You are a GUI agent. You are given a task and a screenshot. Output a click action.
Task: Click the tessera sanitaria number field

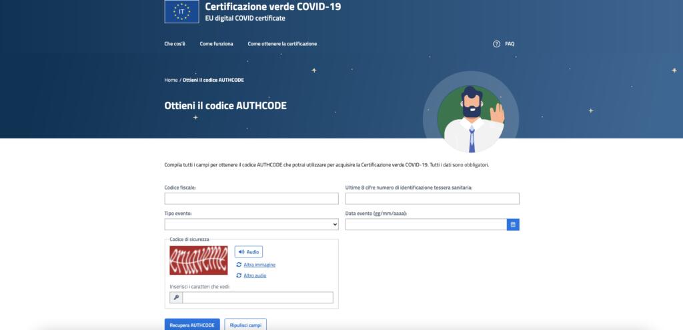coord(432,198)
